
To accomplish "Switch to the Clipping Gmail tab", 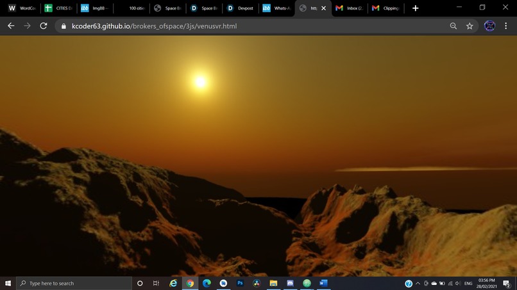I will click(x=386, y=8).
